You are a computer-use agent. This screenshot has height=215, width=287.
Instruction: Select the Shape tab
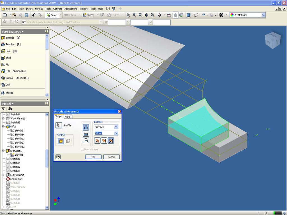59,116
